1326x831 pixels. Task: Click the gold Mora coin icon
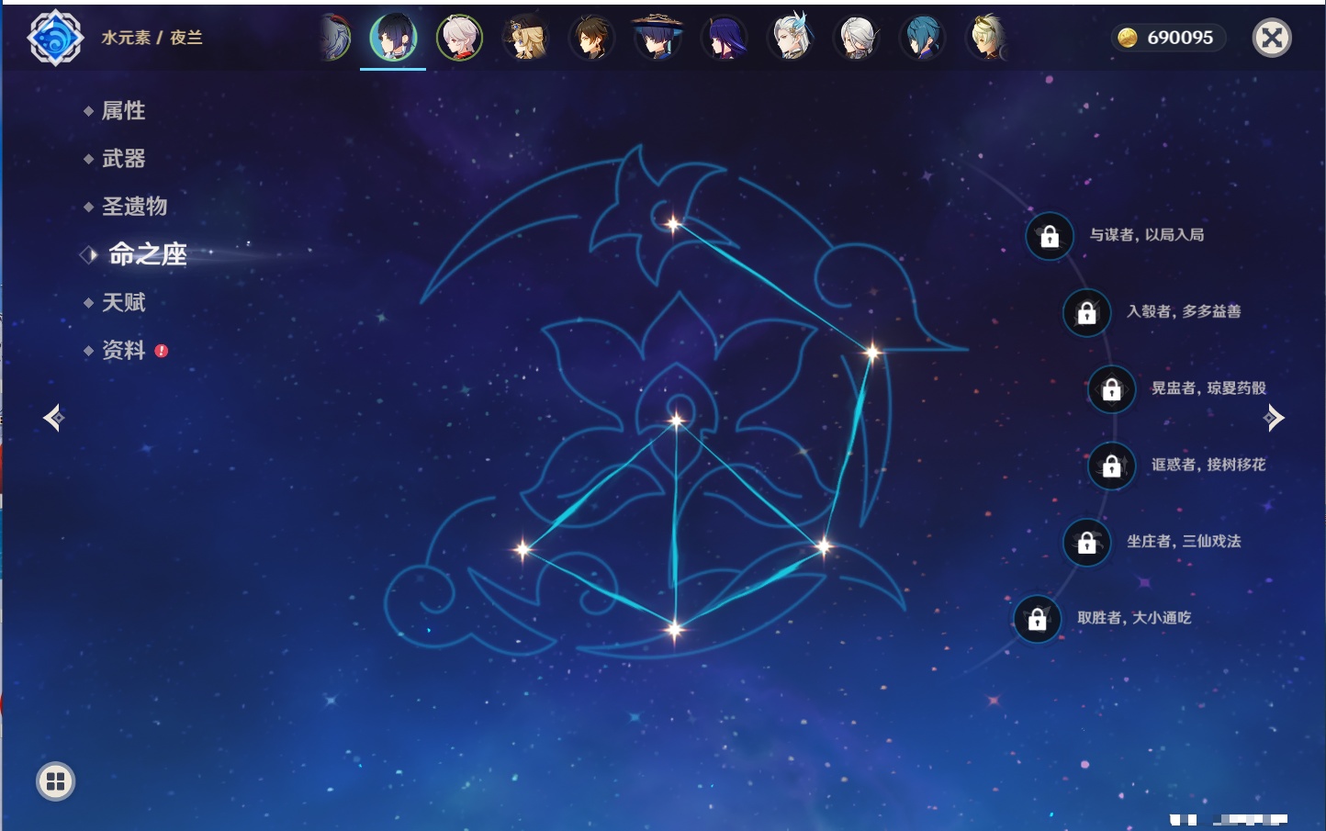click(1128, 38)
